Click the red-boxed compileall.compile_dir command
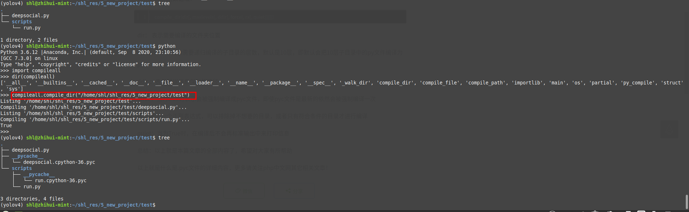Screen dimensions: 689x212 point(100,95)
